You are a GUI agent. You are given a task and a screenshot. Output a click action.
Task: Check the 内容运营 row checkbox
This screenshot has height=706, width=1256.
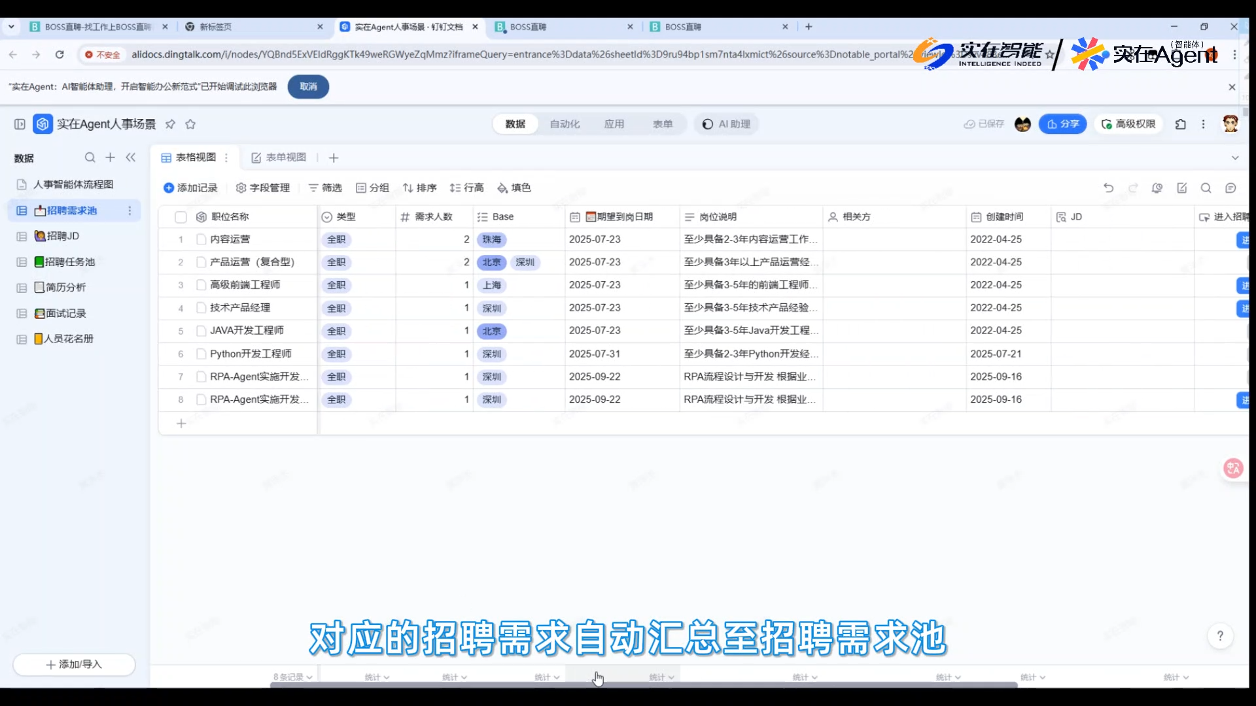click(x=201, y=240)
